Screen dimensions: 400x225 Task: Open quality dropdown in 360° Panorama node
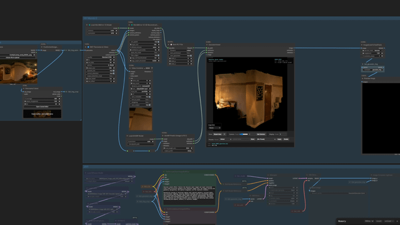tap(101, 57)
